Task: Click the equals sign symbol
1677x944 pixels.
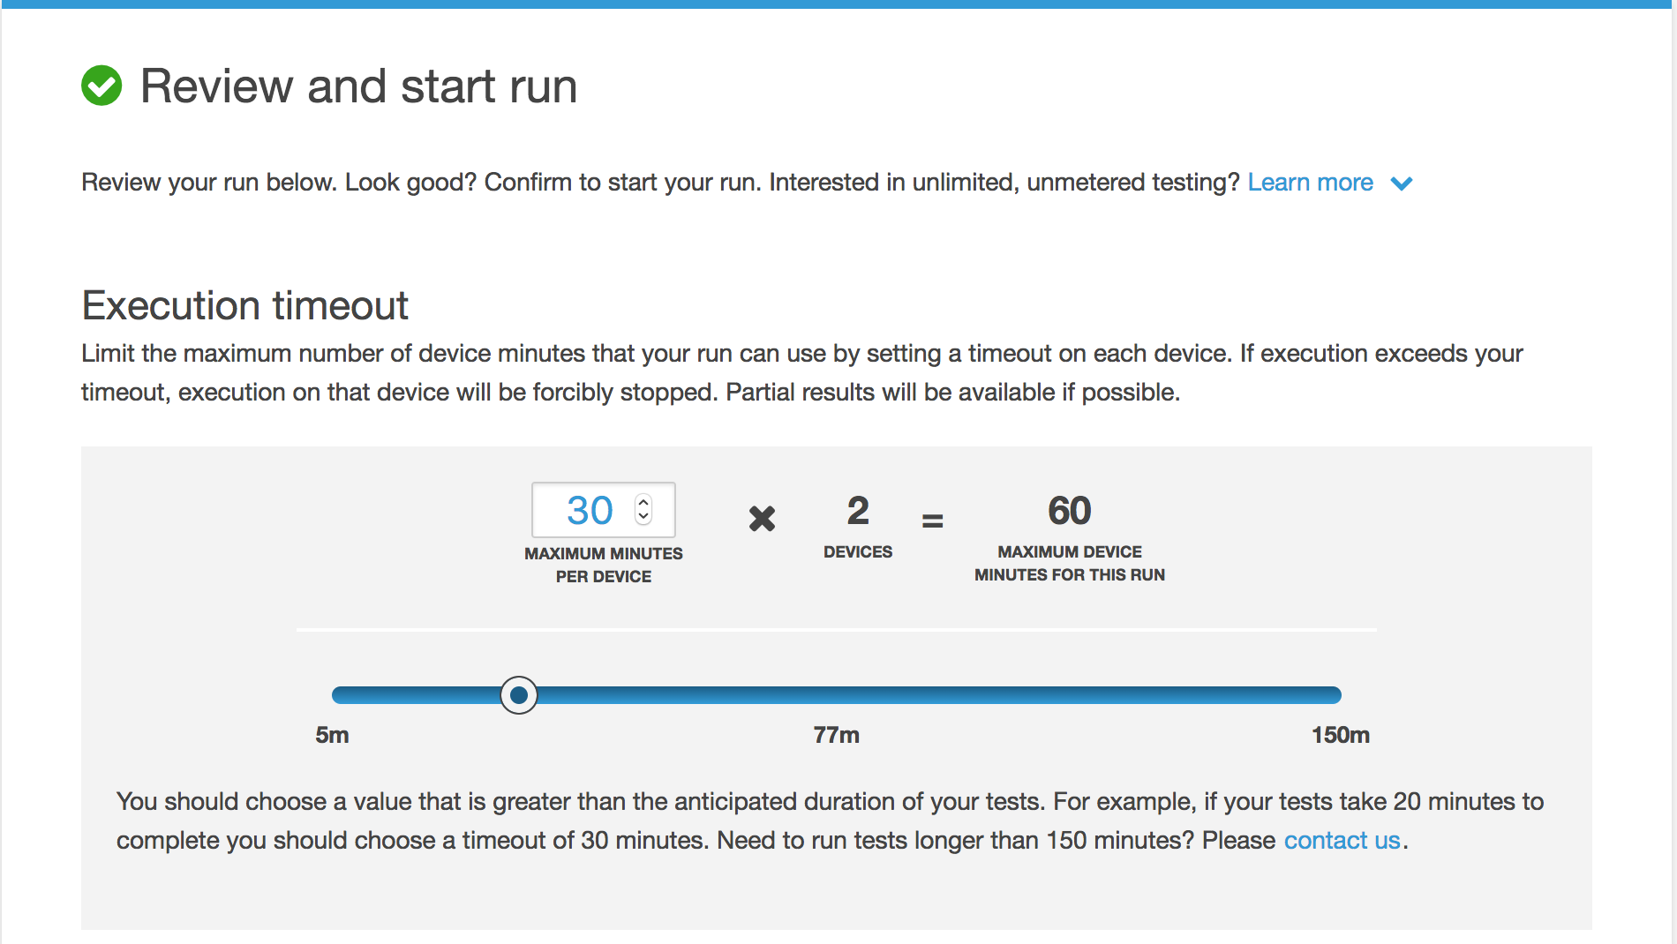Action: point(932,521)
